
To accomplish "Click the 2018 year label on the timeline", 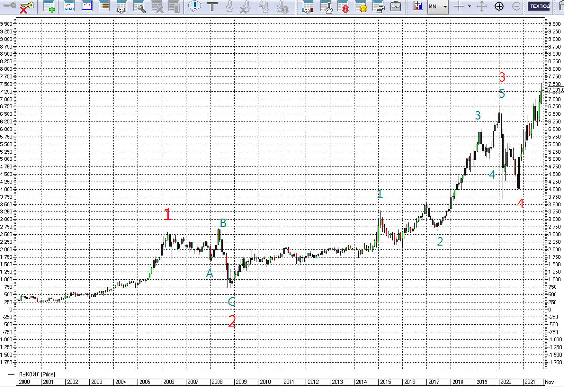I will (457, 382).
